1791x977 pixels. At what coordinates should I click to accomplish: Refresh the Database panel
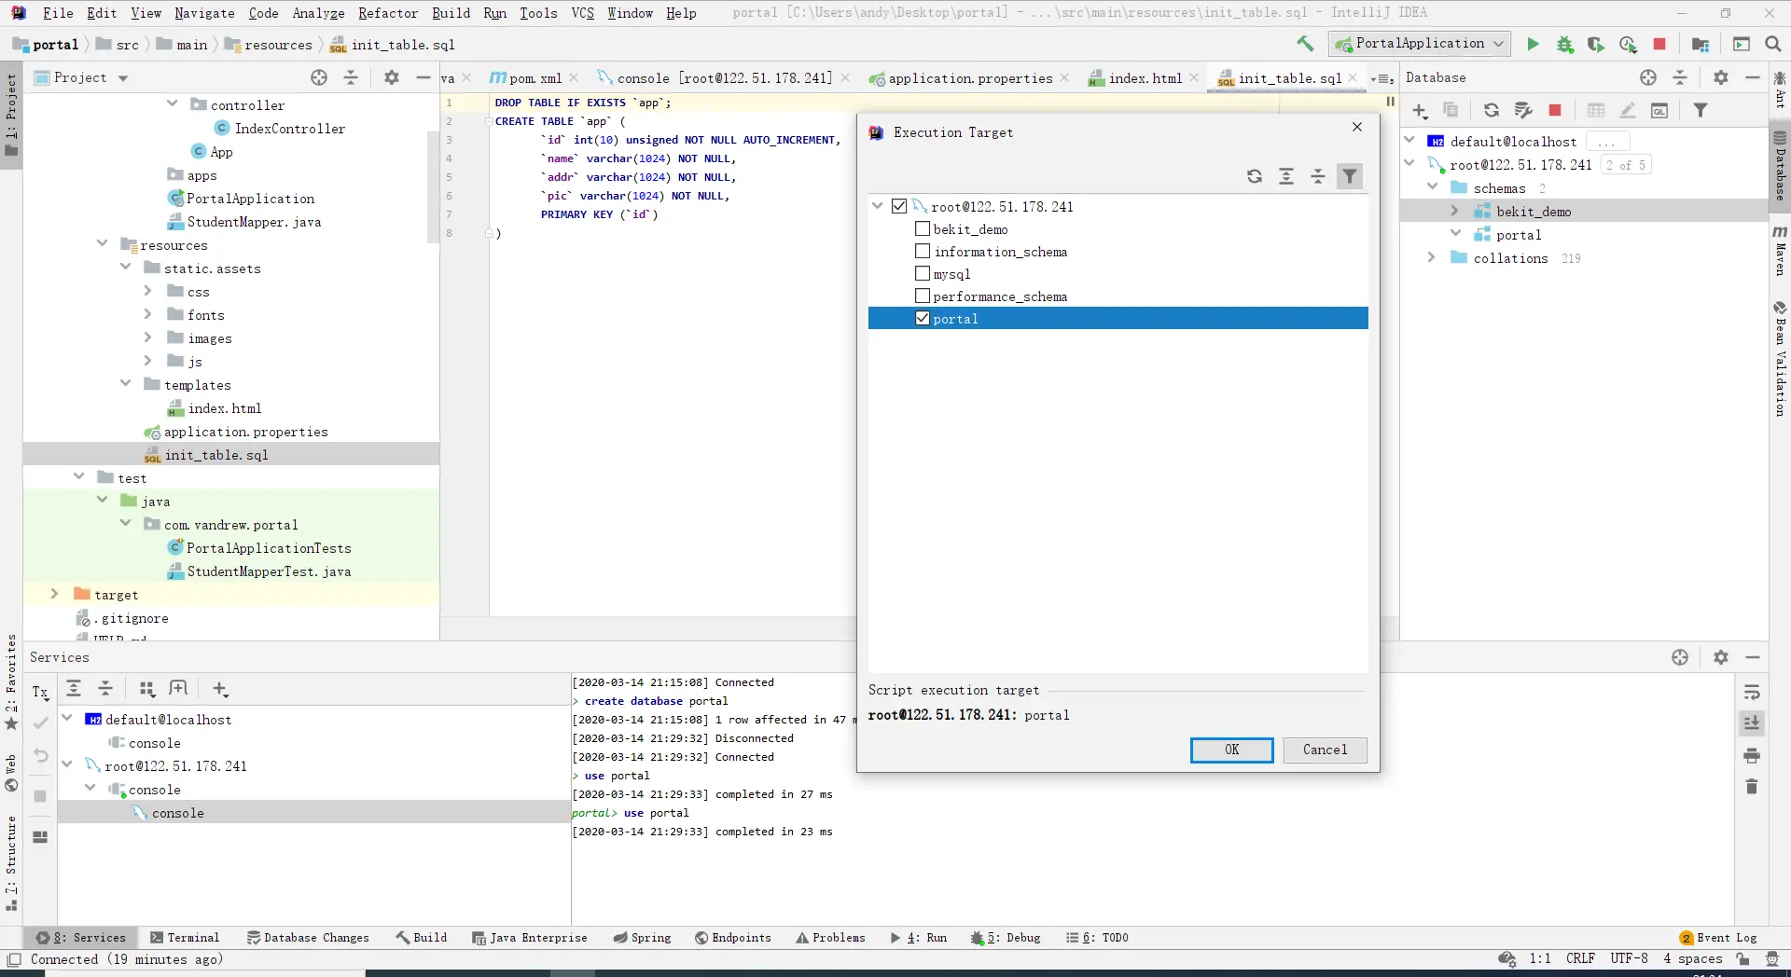(1492, 110)
